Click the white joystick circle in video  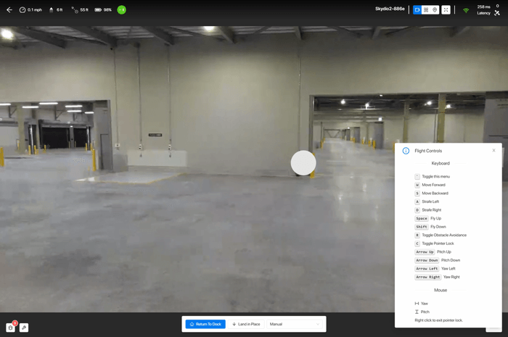pos(303,162)
